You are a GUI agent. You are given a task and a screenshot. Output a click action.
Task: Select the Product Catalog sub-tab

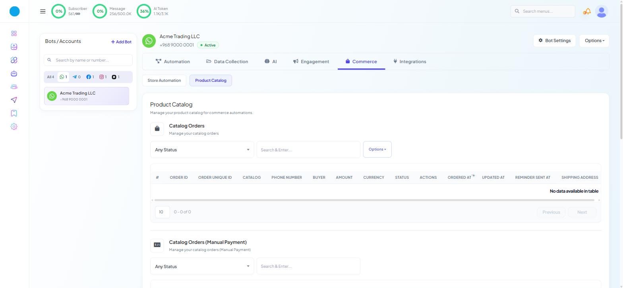[x=211, y=80]
